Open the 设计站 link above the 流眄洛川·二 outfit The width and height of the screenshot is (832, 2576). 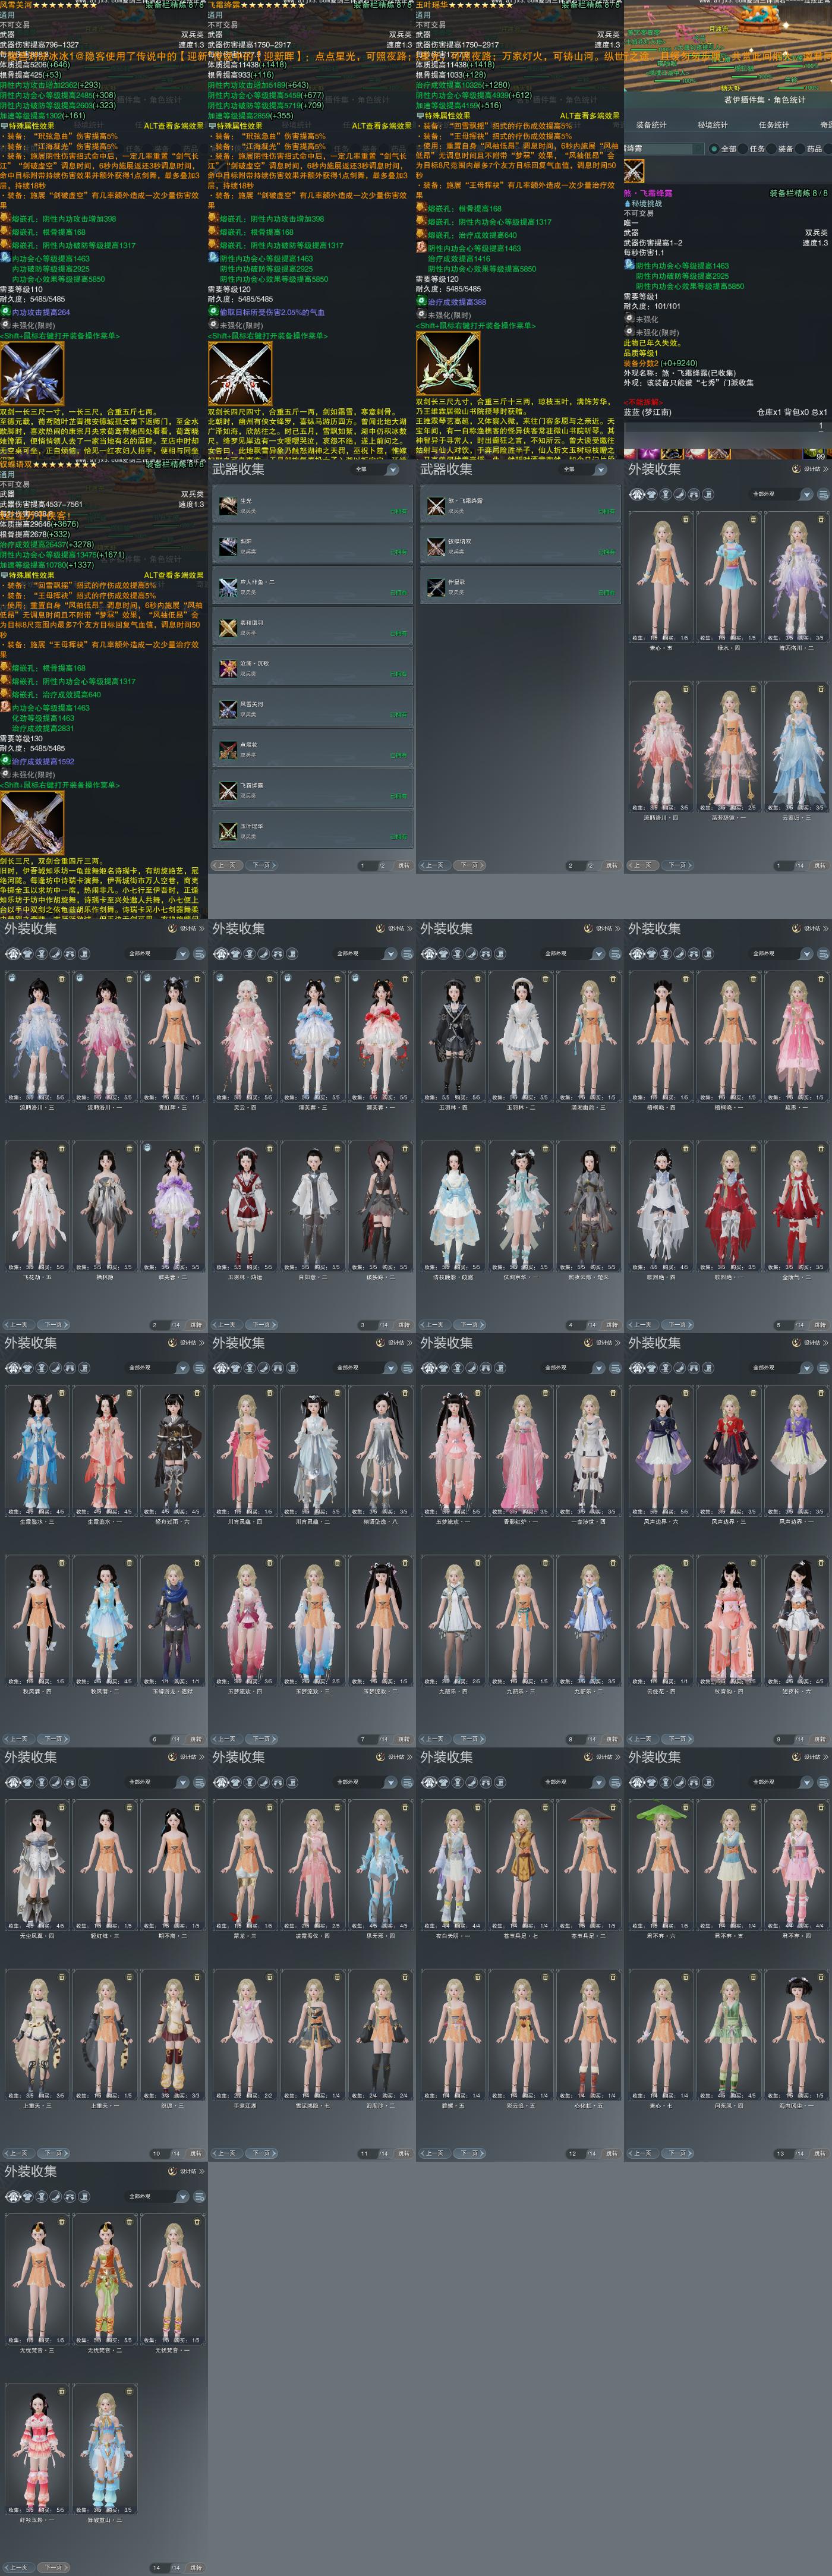[813, 468]
